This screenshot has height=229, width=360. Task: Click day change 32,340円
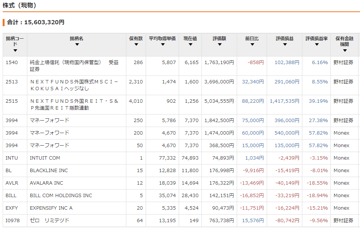click(x=253, y=82)
